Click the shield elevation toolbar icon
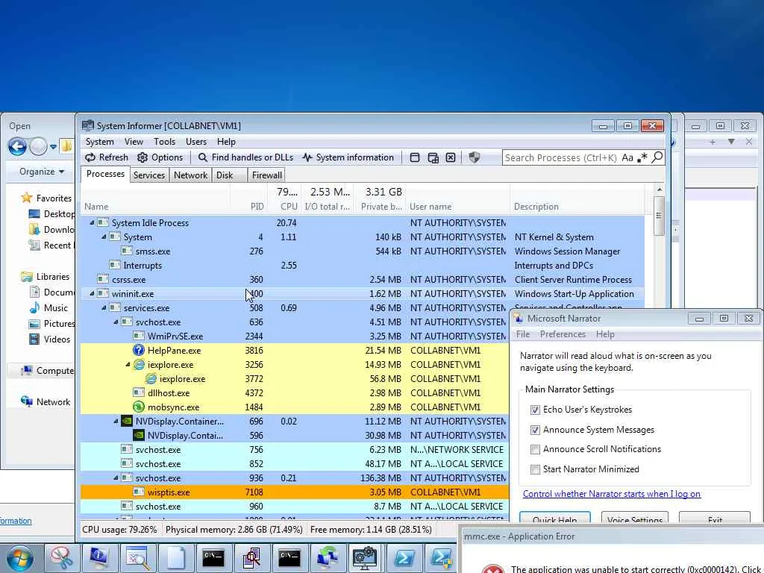This screenshot has height=573, width=764. [474, 157]
